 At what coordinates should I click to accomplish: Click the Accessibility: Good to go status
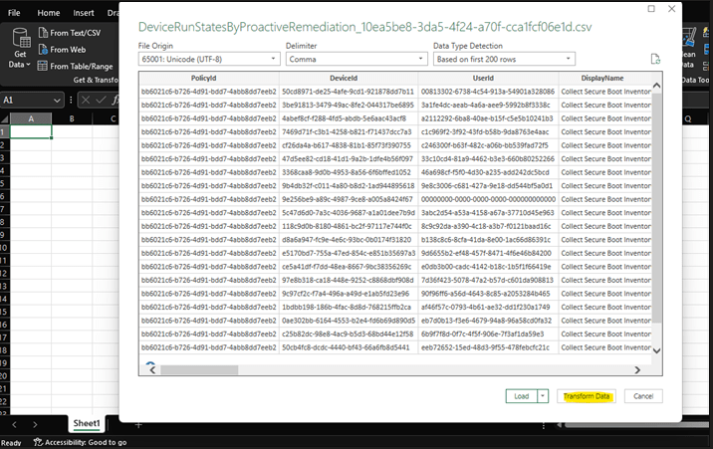[x=81, y=442]
